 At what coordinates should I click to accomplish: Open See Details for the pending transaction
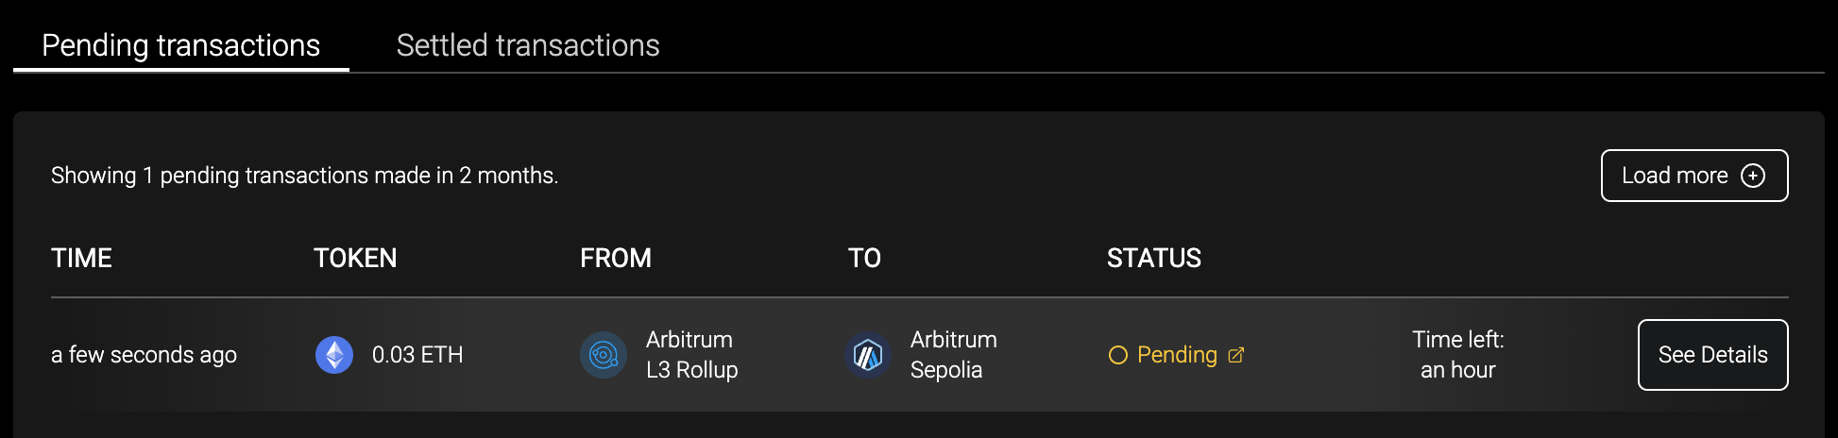point(1712,355)
